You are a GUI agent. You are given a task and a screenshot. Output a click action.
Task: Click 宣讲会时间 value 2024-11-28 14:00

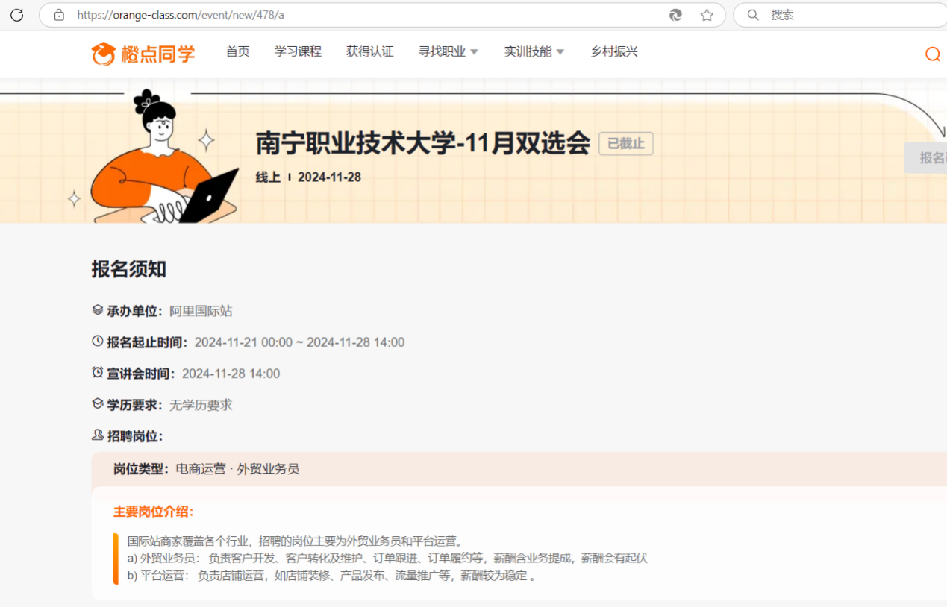click(231, 374)
